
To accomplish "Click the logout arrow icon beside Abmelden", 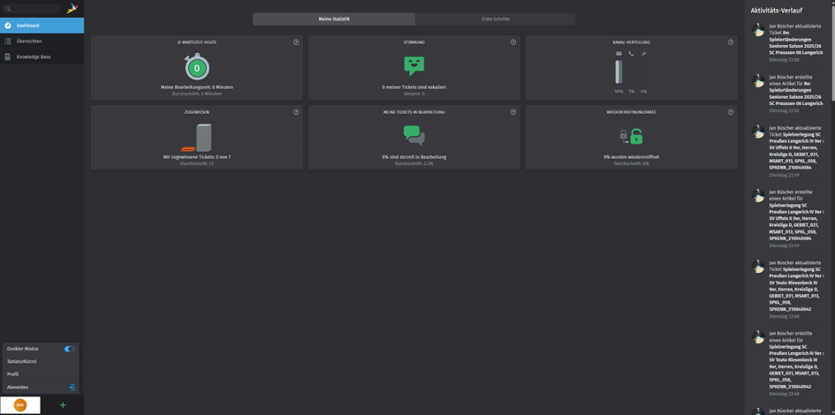I will pyautogui.click(x=72, y=388).
